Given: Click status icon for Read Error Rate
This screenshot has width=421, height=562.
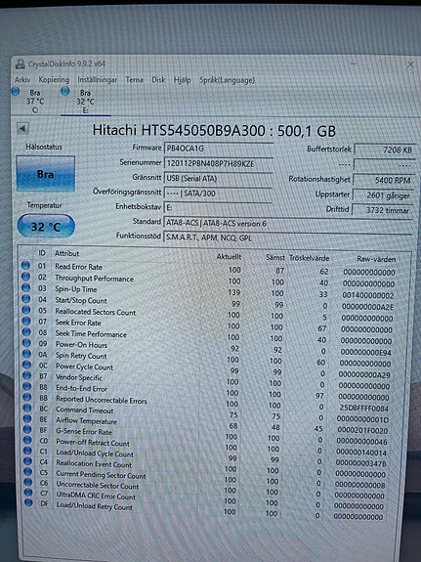Looking at the screenshot, I should coord(25,266).
